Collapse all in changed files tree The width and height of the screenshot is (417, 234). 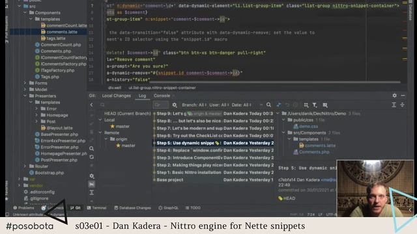click(403, 105)
